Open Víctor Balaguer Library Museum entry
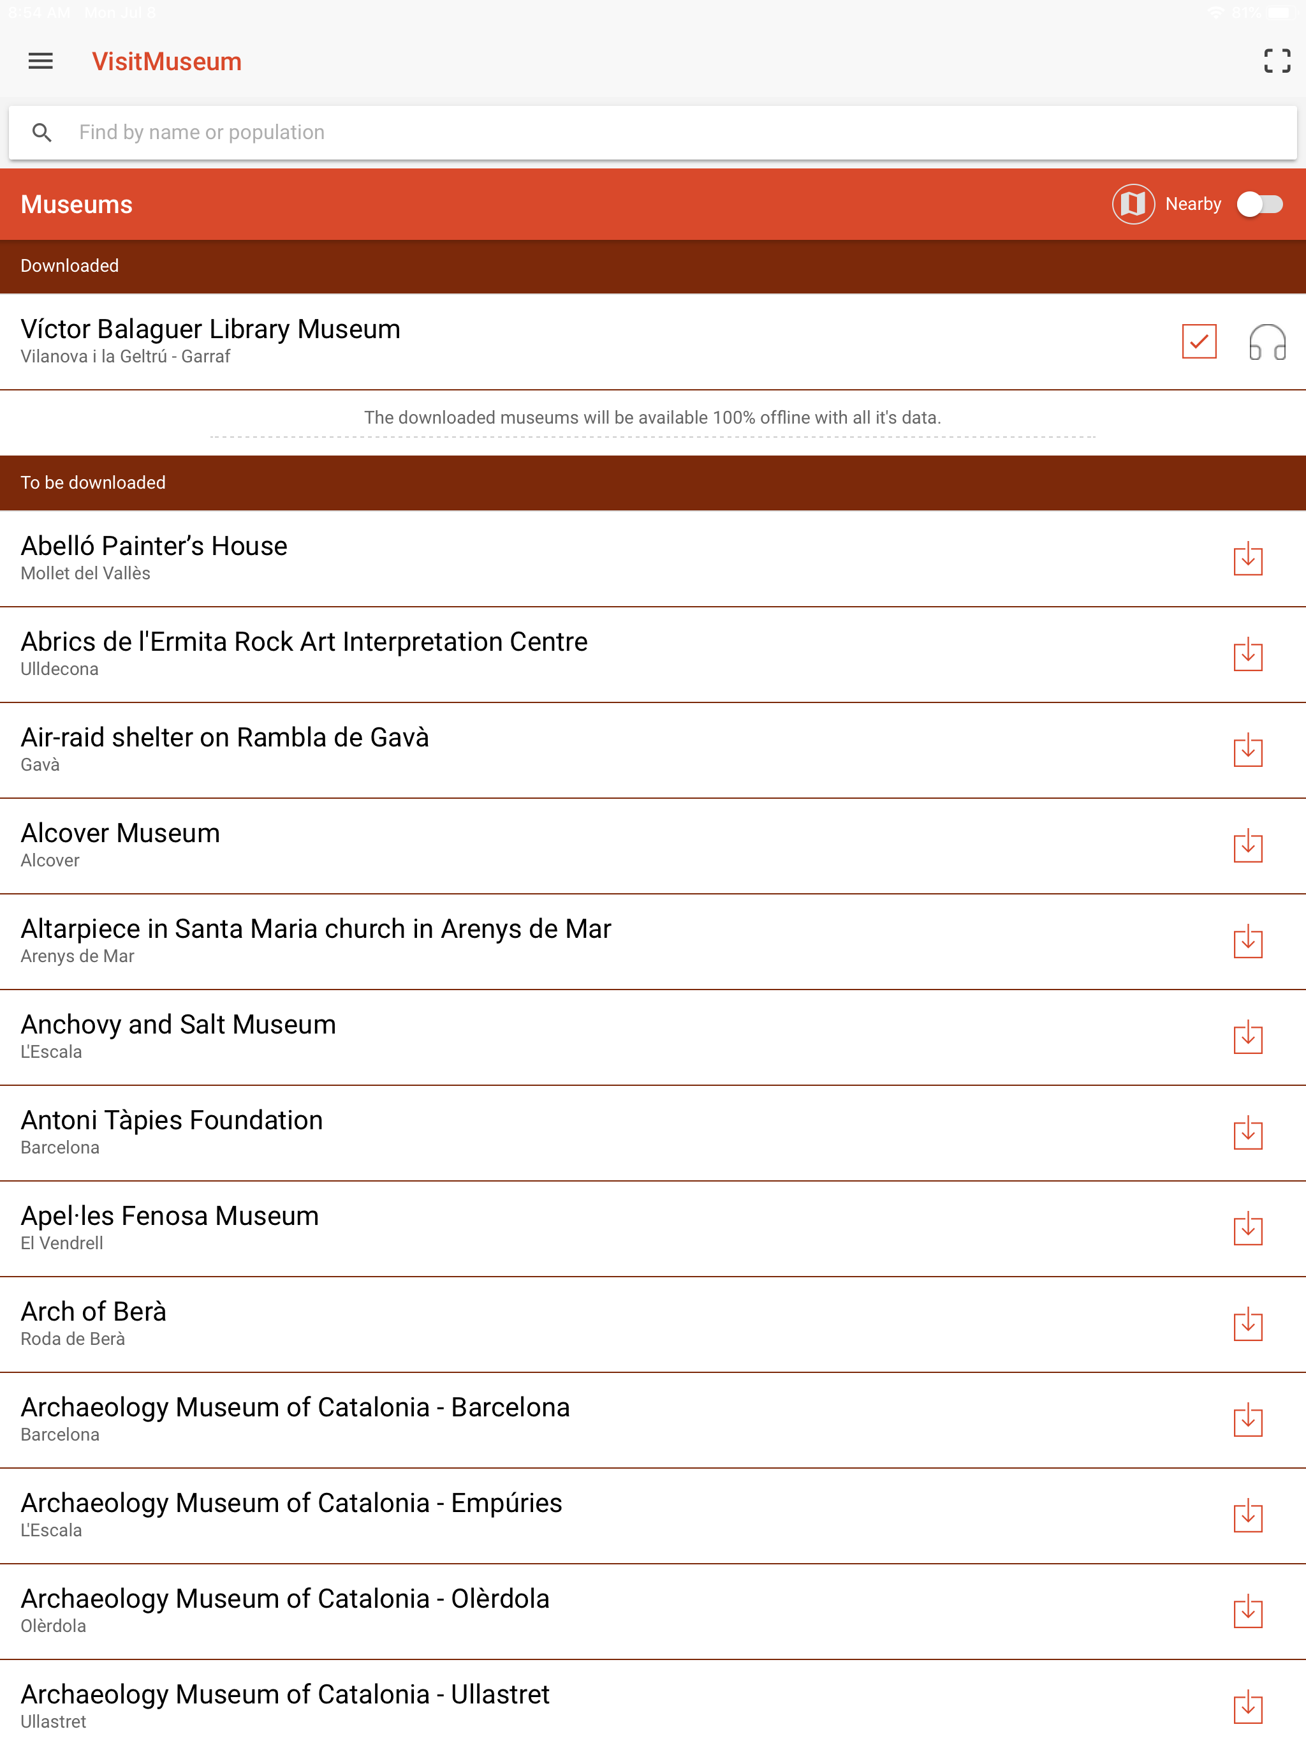Image resolution: width=1306 pixels, height=1743 pixels. click(210, 341)
